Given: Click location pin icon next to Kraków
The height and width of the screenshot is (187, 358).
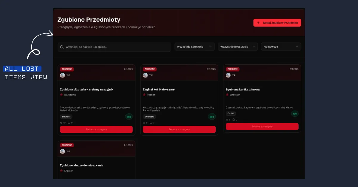Looking at the screenshot, I should tap(61, 171).
